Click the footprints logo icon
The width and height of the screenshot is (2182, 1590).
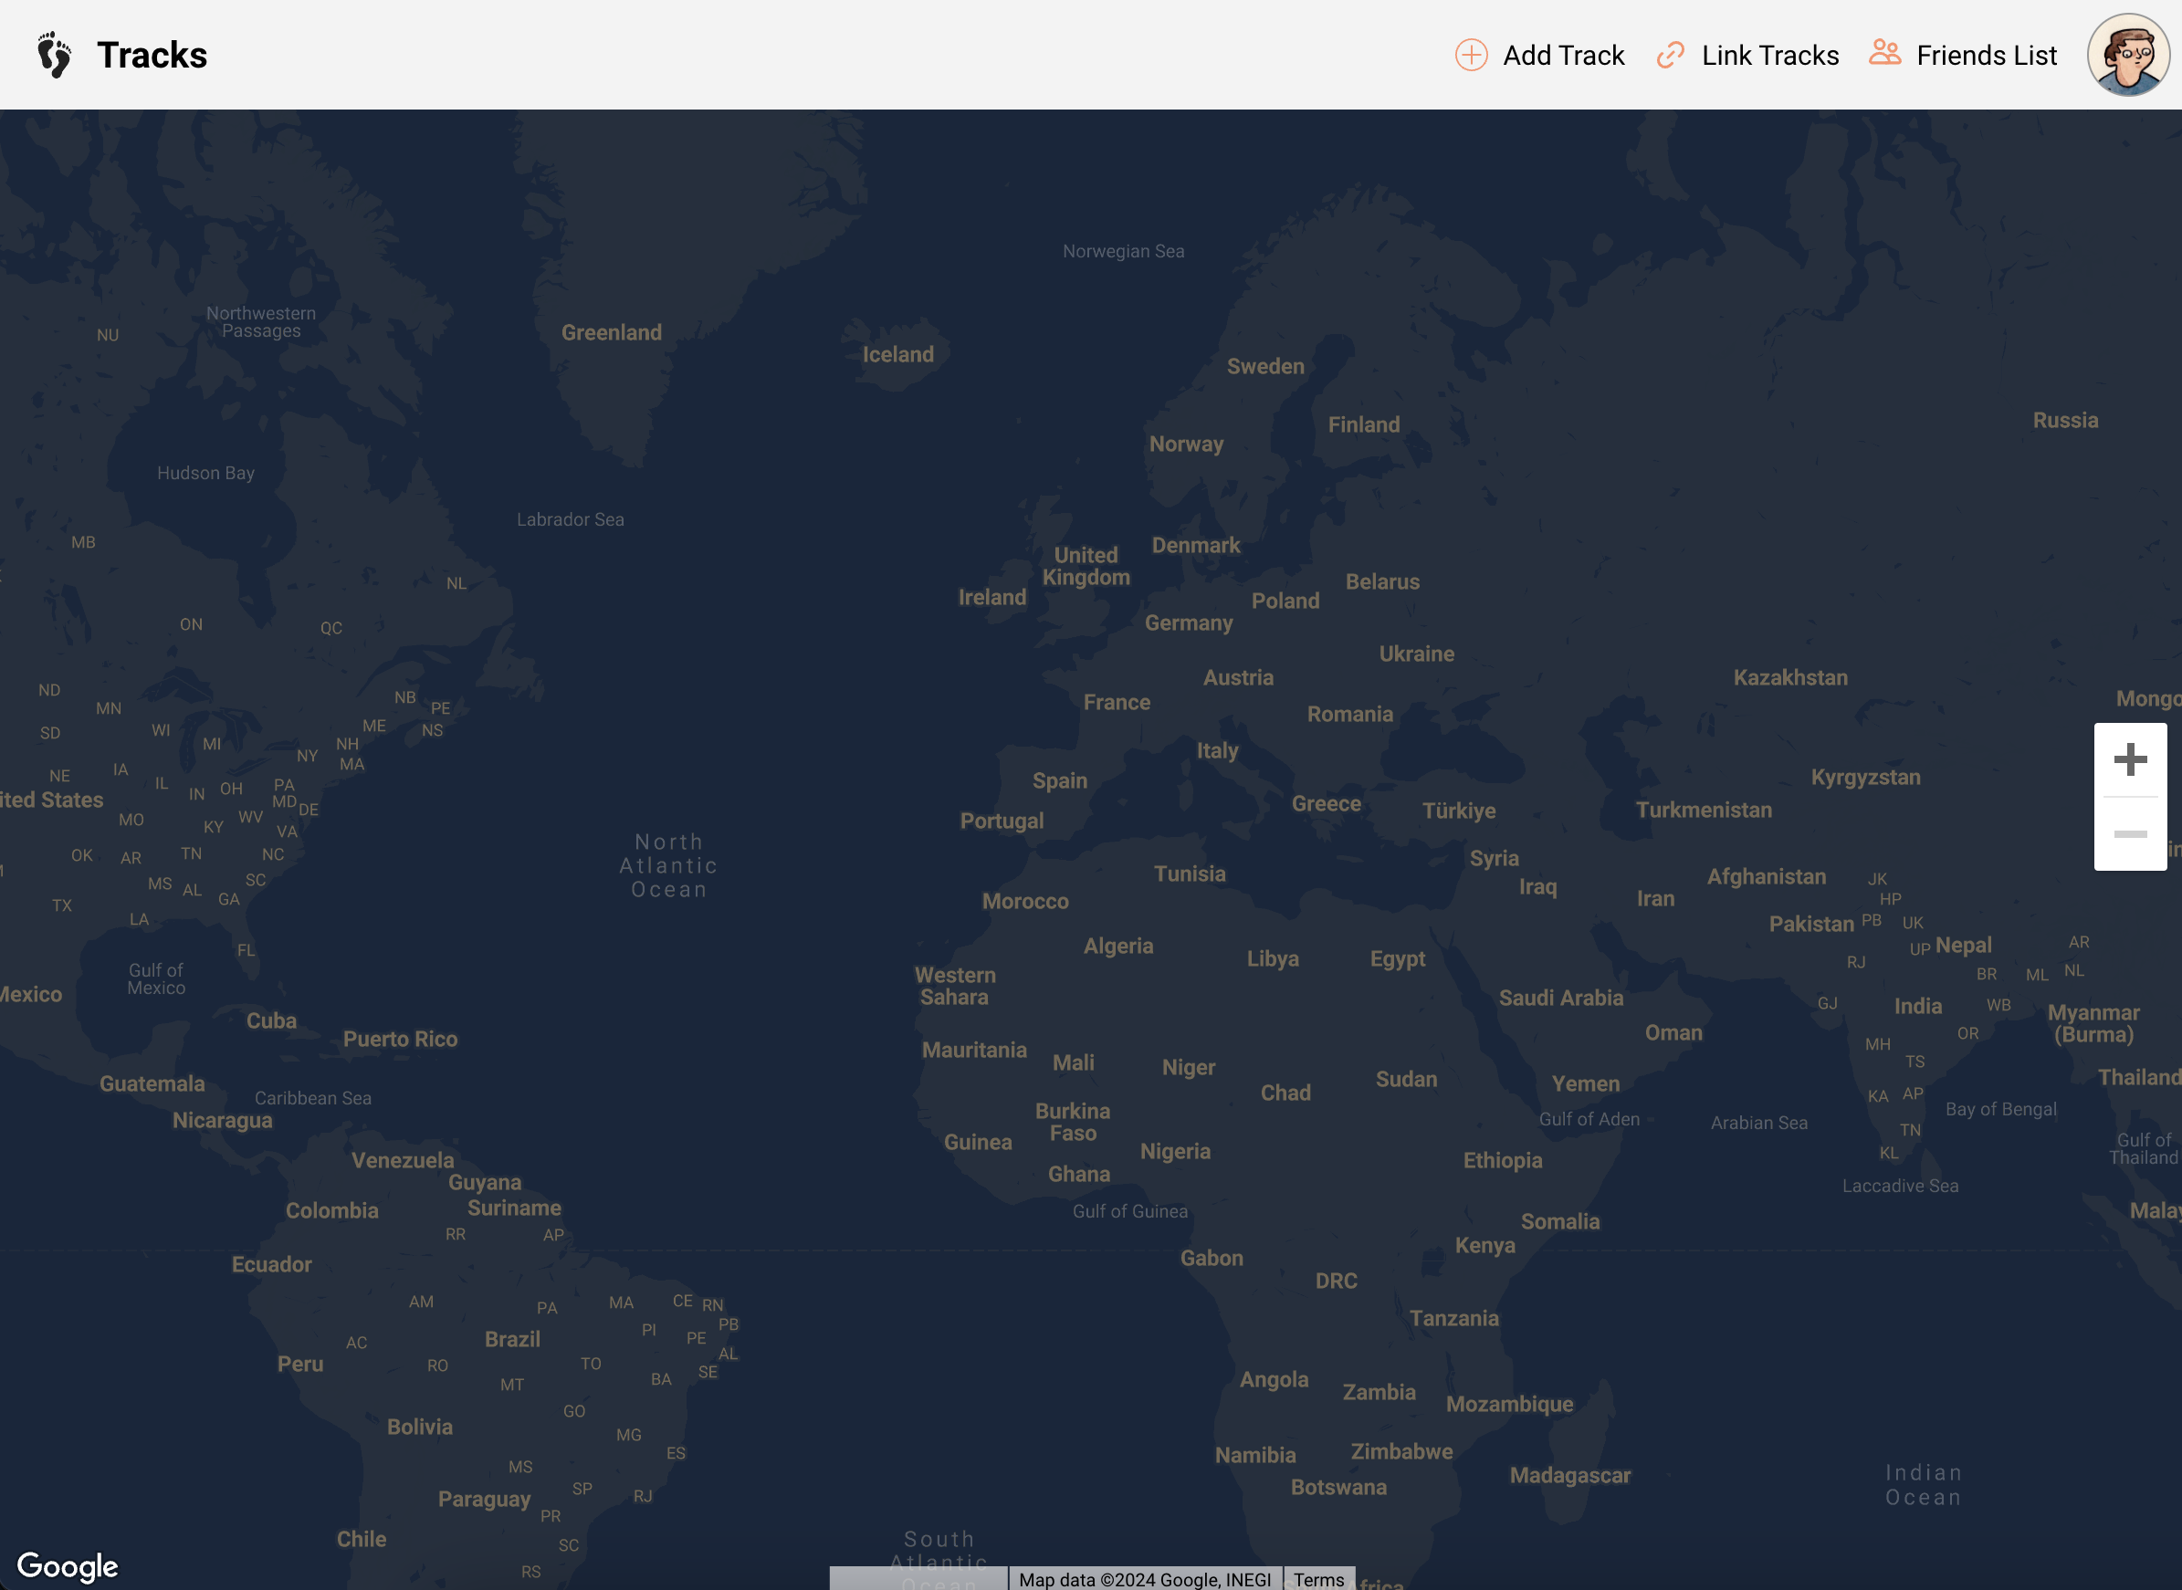coord(54,55)
